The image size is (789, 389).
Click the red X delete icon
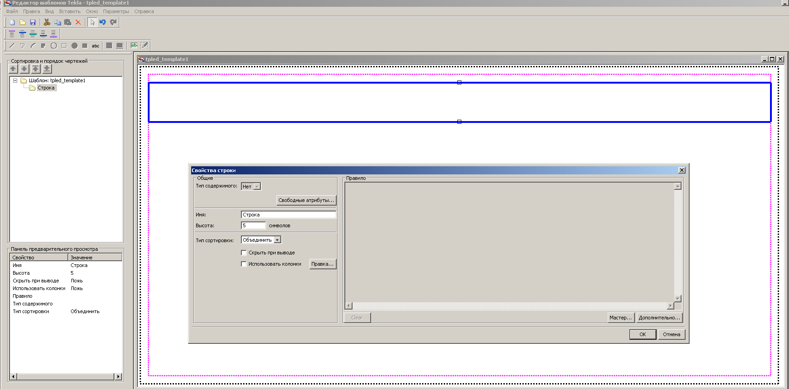click(x=78, y=22)
